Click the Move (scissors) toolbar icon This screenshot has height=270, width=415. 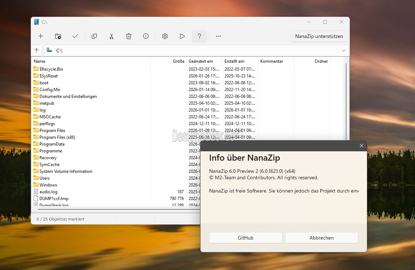(112, 36)
